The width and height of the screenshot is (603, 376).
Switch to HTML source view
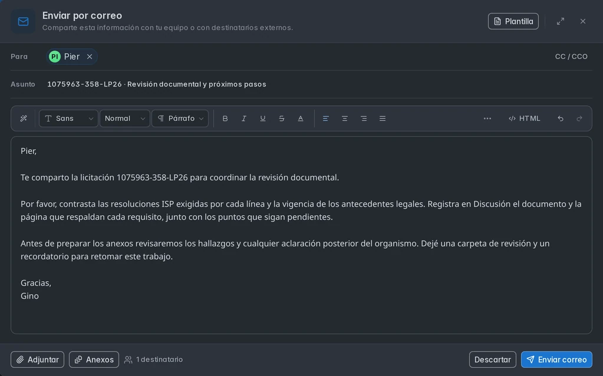[524, 118]
